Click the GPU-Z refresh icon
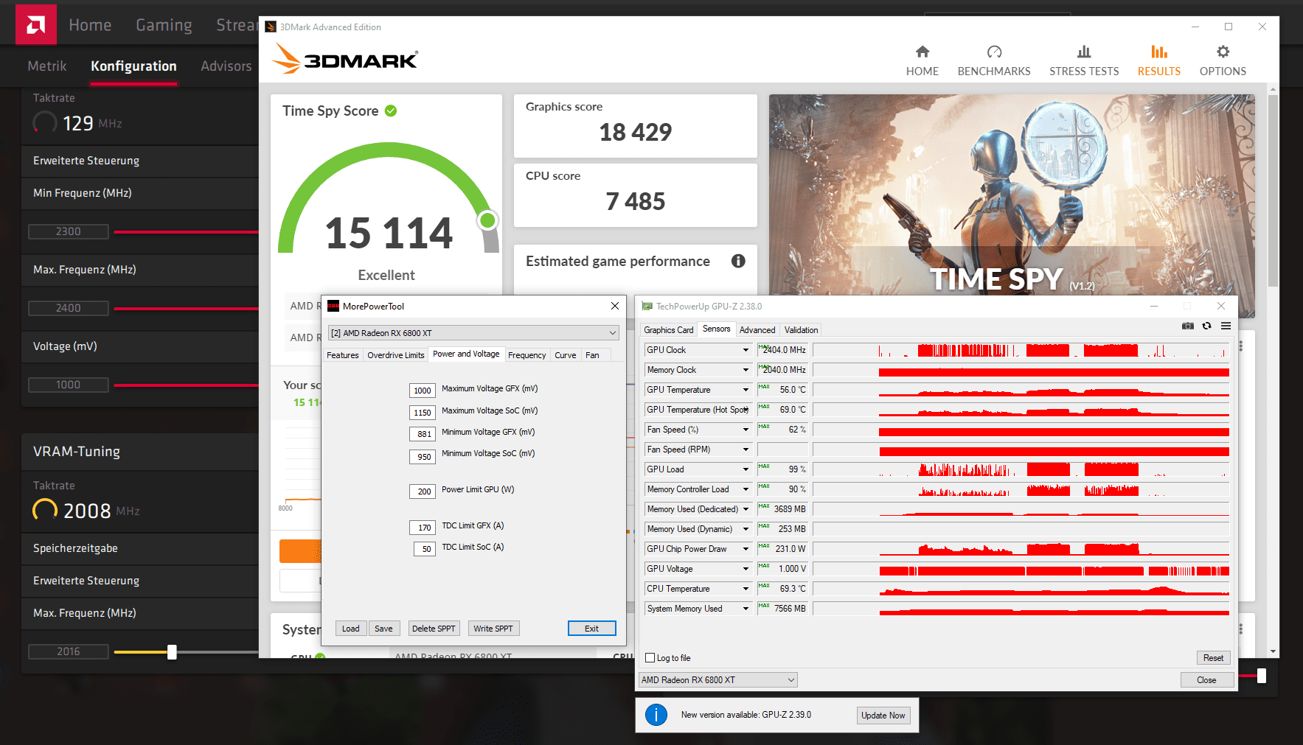This screenshot has height=745, width=1303. [x=1207, y=326]
